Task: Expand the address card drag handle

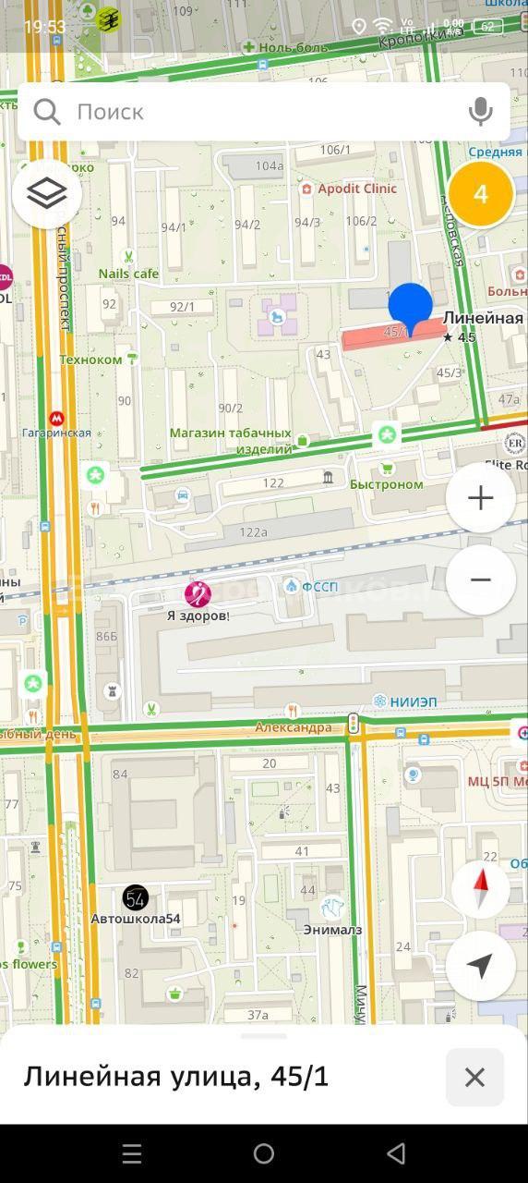Action: coord(264,1036)
